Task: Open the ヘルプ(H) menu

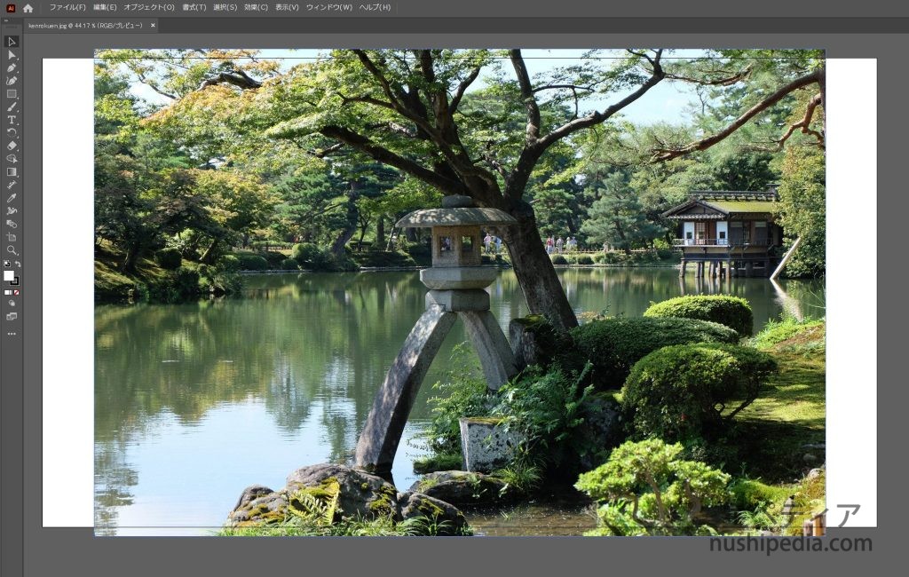Action: tap(375, 7)
